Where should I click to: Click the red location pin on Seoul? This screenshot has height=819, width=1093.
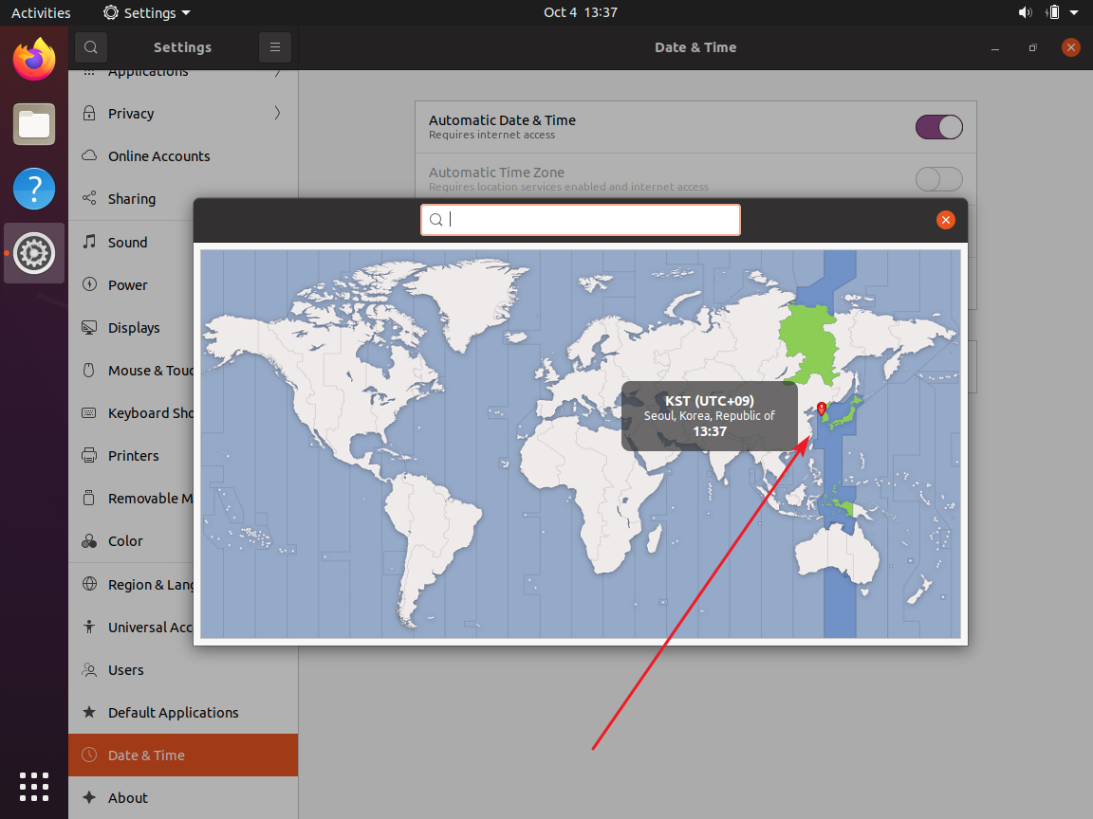point(822,409)
